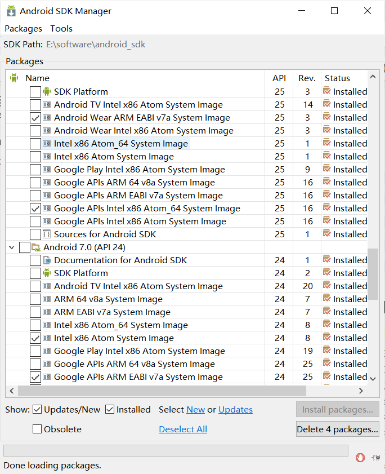Click the Installed flag next to Google Play Intel x86 Atom
The width and height of the screenshot is (385, 474).
(327, 169)
